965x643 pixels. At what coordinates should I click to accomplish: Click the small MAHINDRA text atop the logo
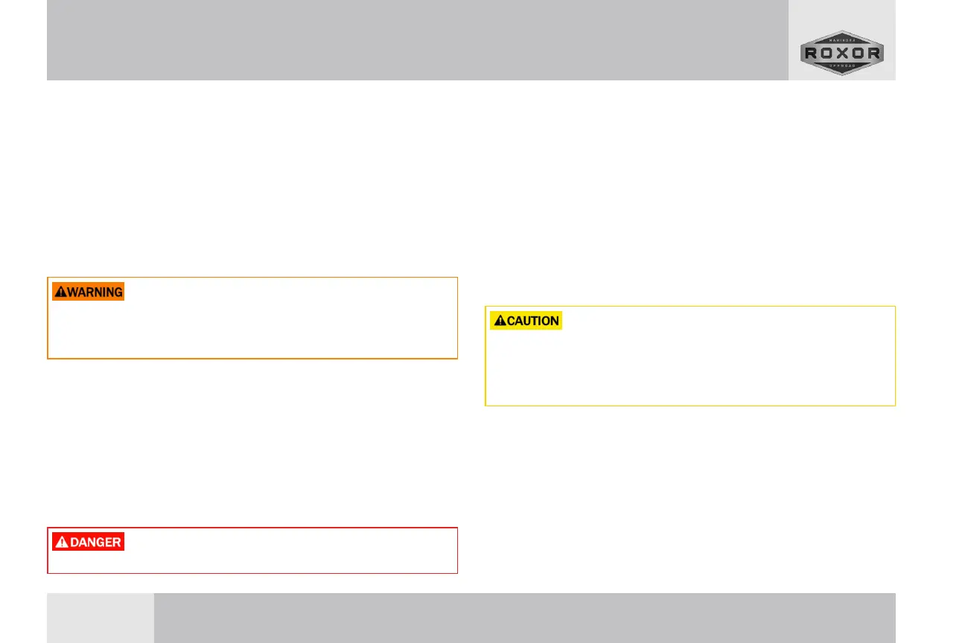pyautogui.click(x=842, y=40)
